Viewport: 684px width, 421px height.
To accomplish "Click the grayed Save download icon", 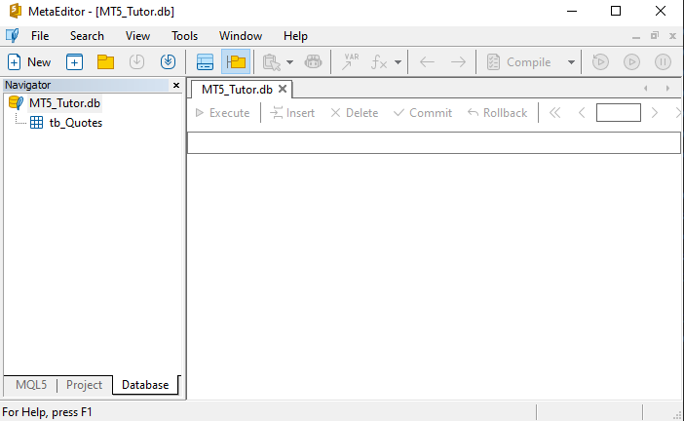I will [x=137, y=62].
